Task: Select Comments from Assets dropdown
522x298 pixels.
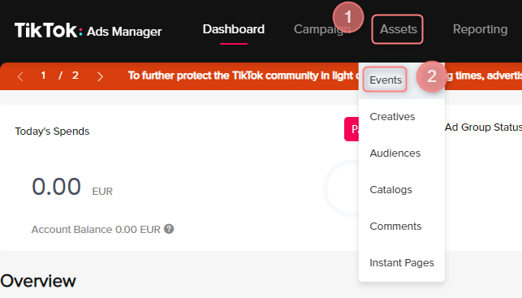Action: click(395, 227)
